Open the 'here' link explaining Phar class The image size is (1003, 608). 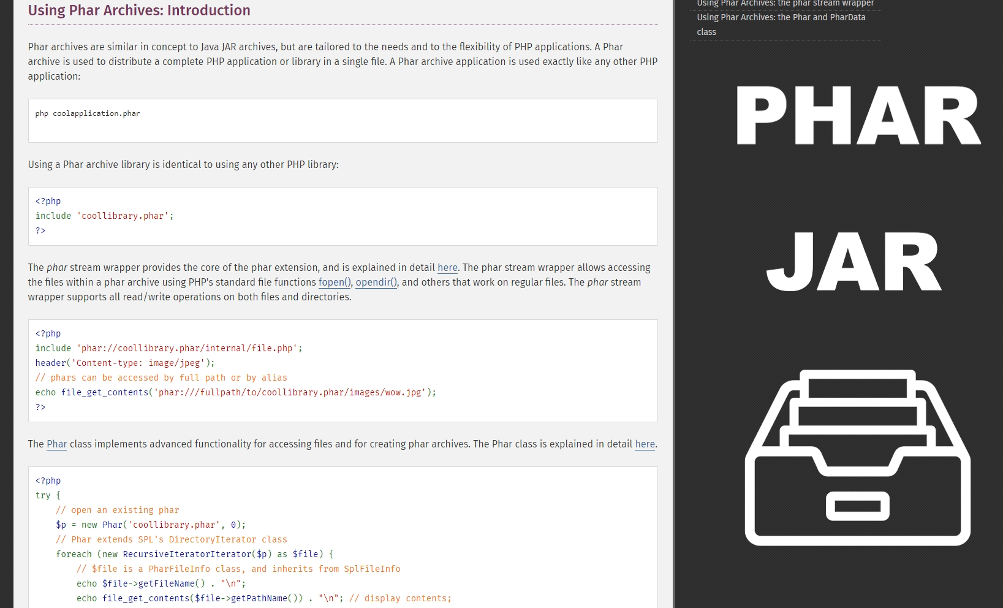645,444
